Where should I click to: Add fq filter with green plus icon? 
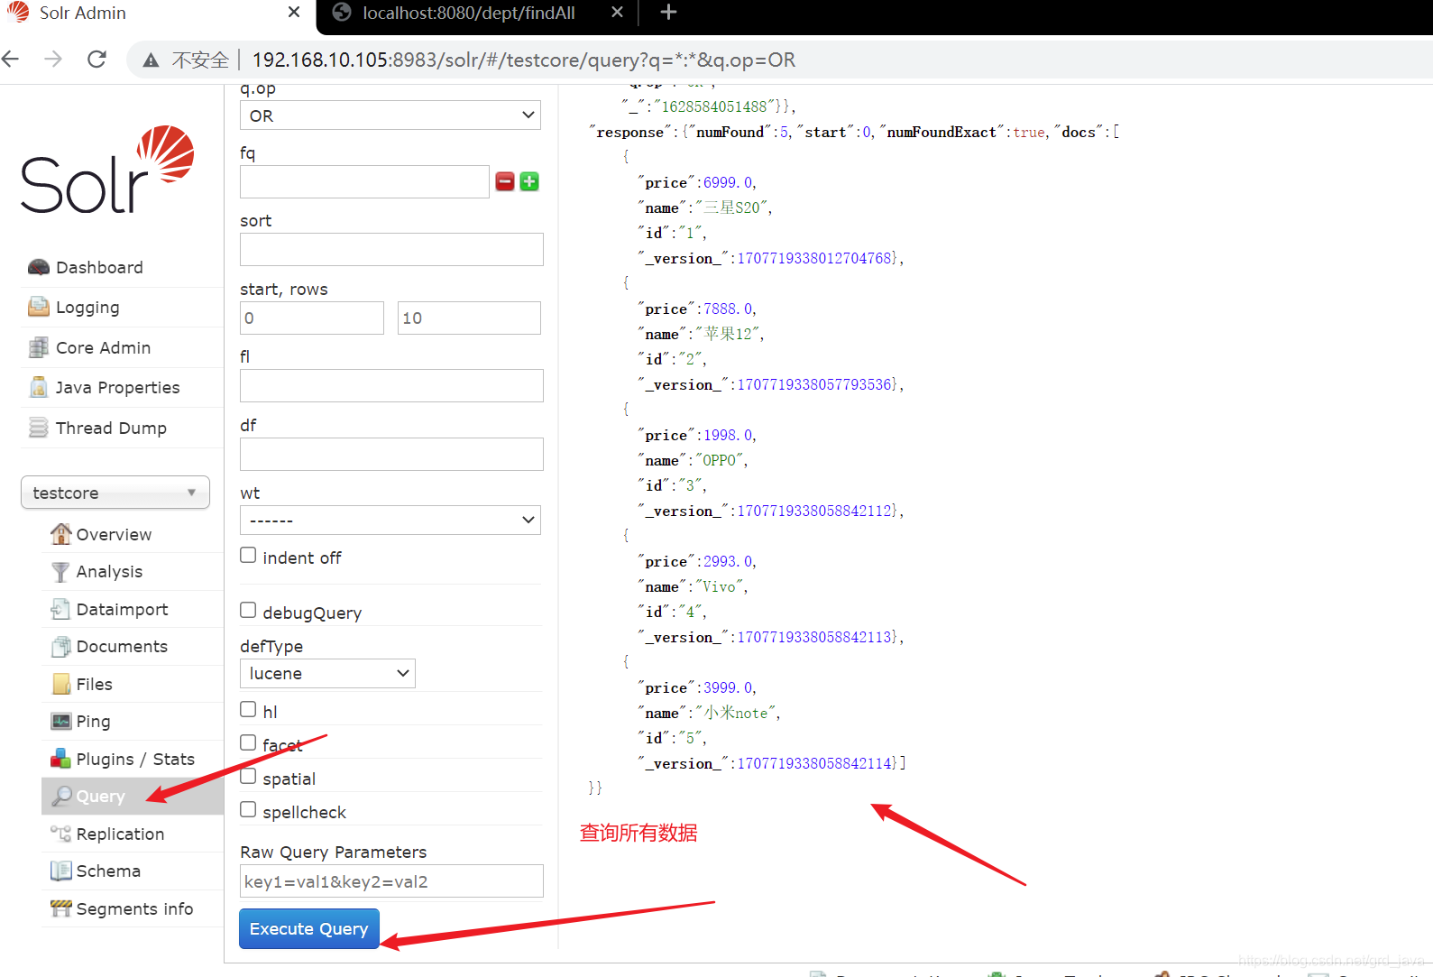(529, 181)
